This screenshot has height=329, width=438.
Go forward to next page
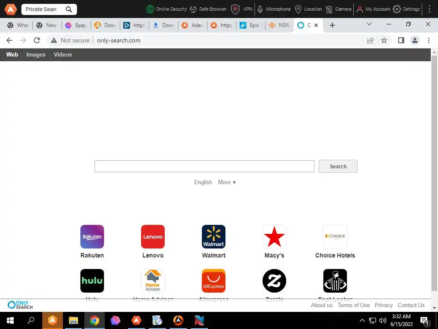tap(23, 40)
